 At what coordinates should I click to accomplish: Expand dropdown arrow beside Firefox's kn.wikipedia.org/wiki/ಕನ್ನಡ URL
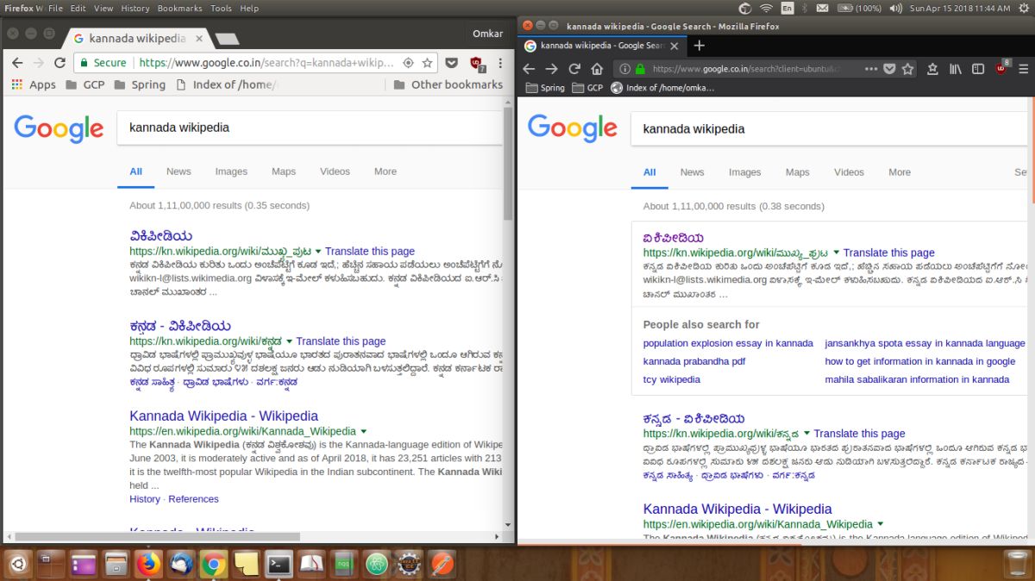point(806,434)
